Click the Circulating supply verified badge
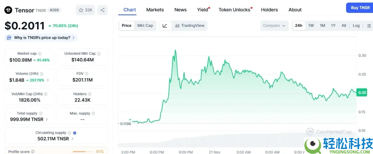373x154 pixels. (x=75, y=133)
